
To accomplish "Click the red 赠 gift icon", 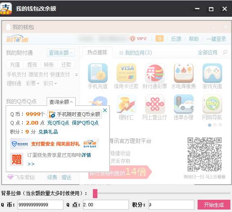I will tap(17, 159).
